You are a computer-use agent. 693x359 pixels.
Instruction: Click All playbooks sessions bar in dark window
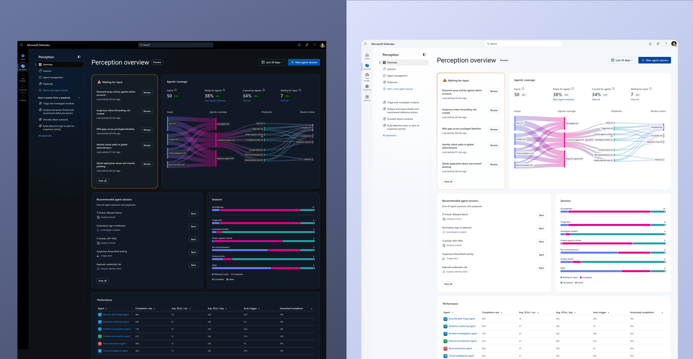click(x=263, y=210)
